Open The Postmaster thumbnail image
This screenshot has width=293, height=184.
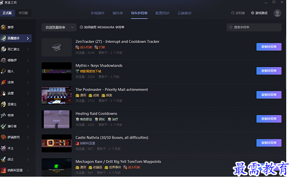(x=57, y=95)
